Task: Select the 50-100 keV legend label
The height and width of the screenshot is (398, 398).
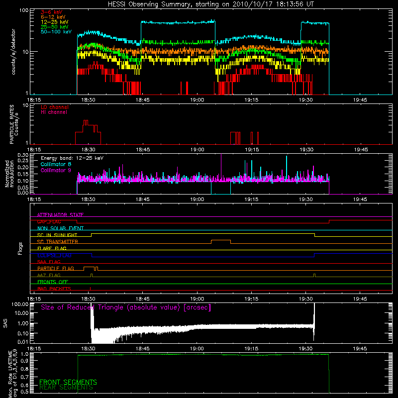Action: (x=56, y=32)
